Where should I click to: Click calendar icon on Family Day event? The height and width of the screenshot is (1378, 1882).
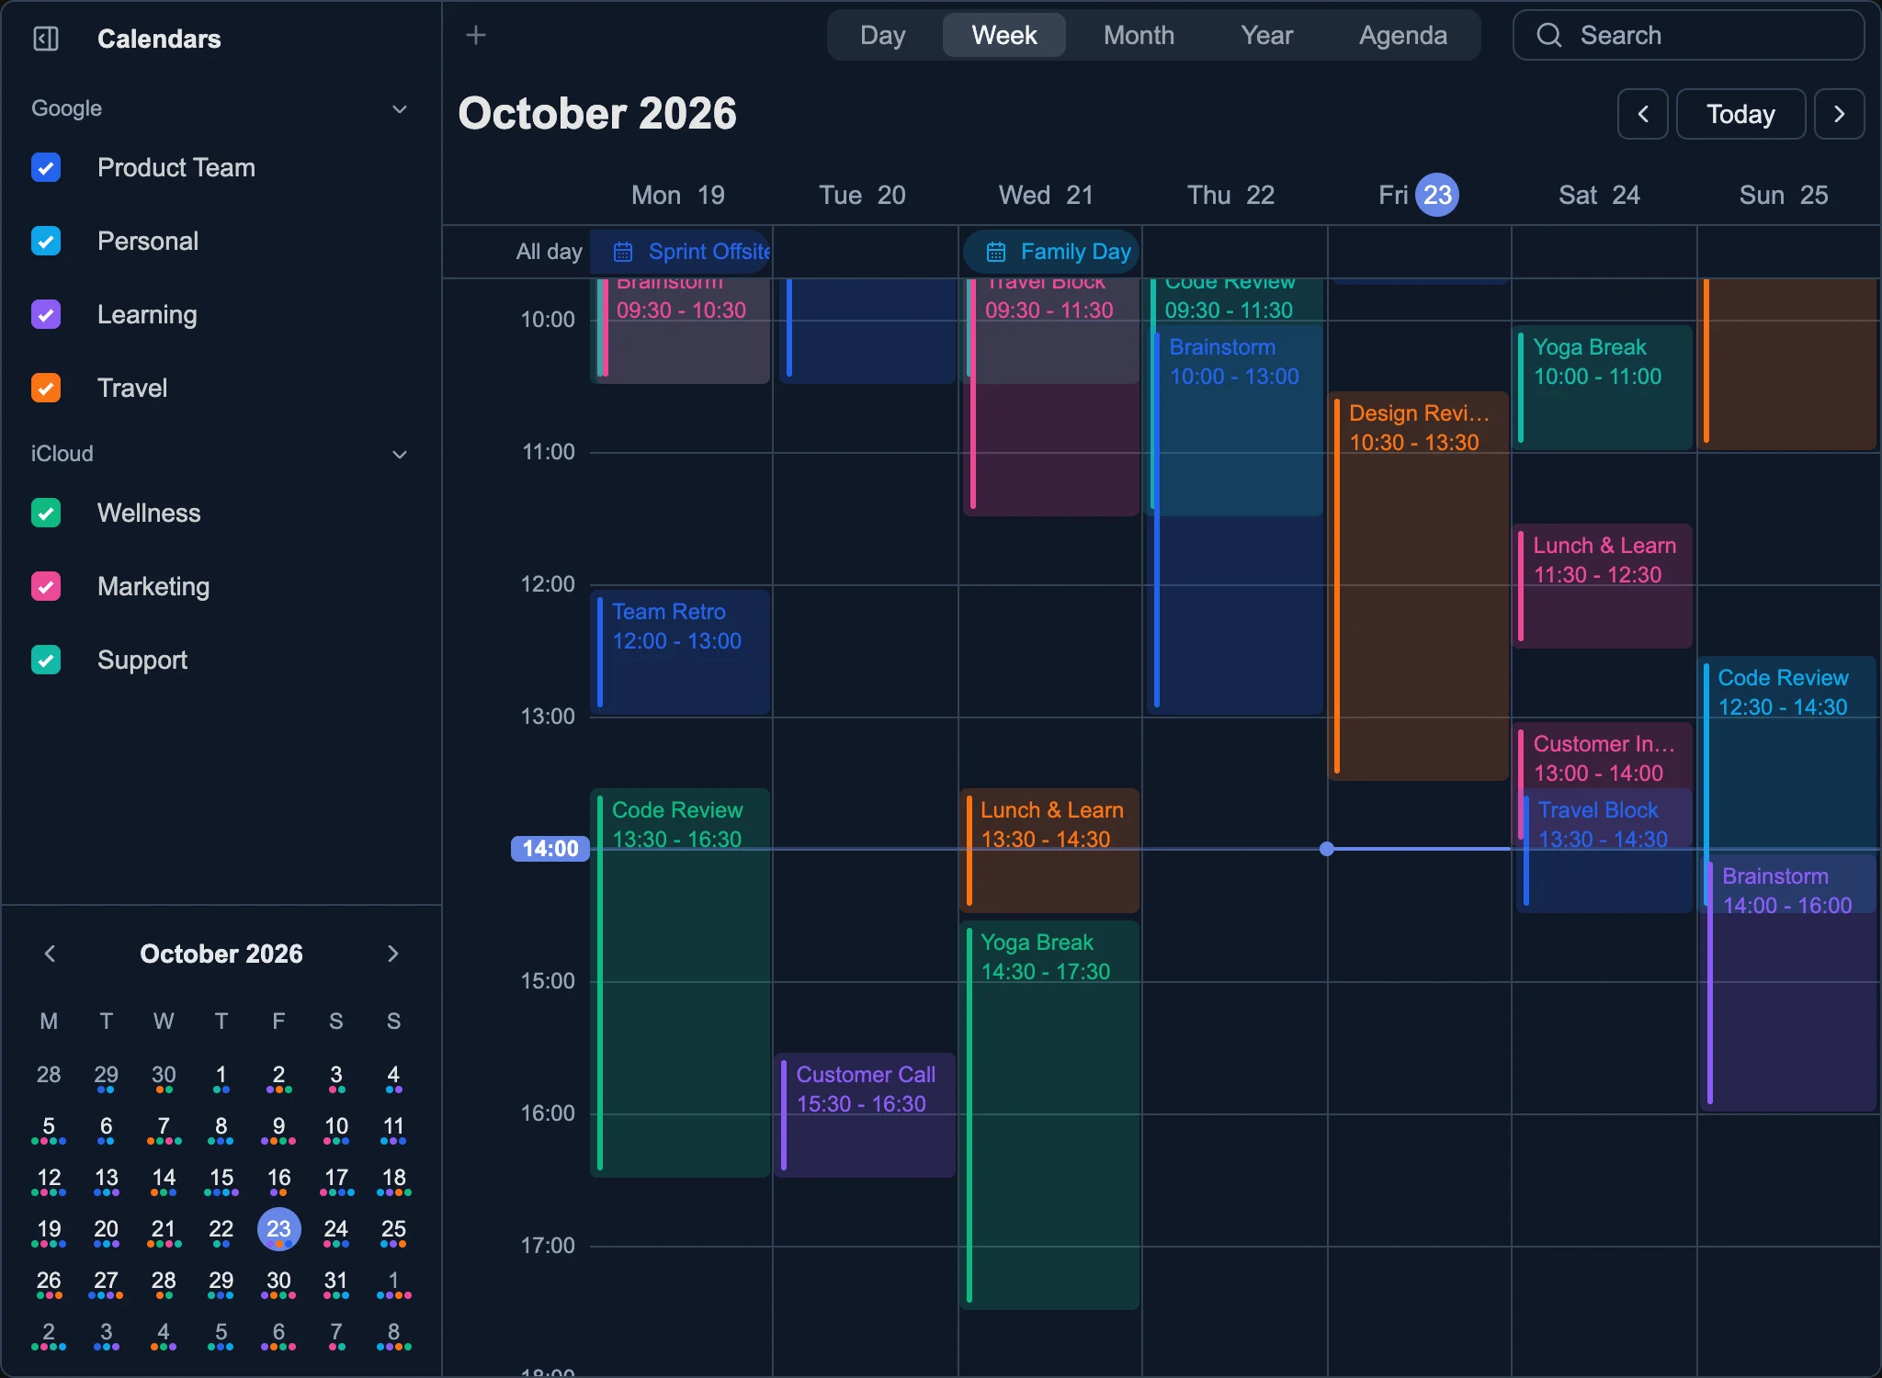point(996,252)
